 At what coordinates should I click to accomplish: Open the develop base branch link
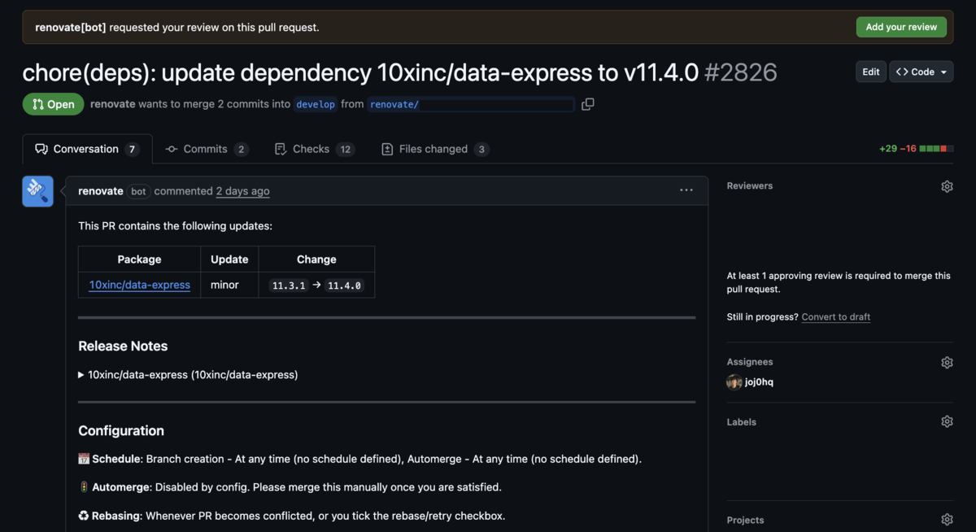316,104
